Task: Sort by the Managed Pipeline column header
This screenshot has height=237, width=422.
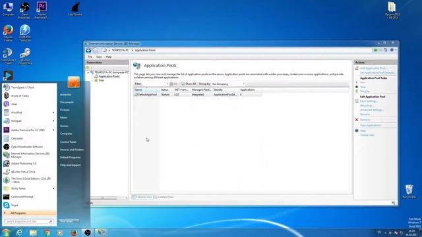Action: 202,90
